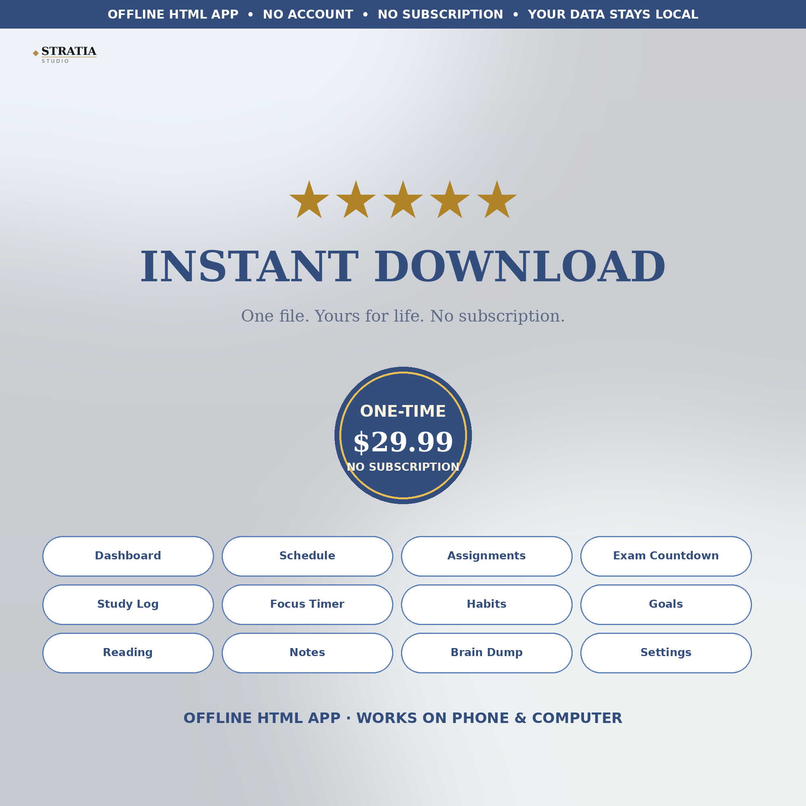Choose the Assignments pill

click(x=487, y=556)
